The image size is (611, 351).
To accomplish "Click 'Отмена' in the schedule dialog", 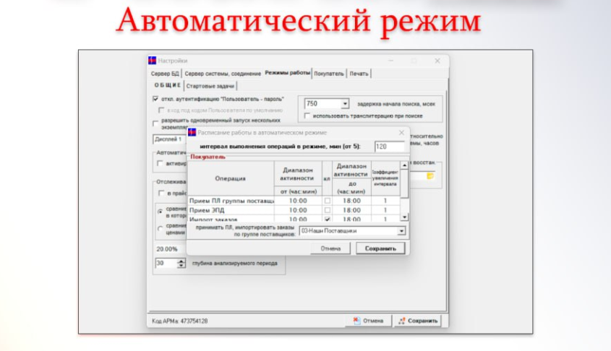I will coord(330,248).
